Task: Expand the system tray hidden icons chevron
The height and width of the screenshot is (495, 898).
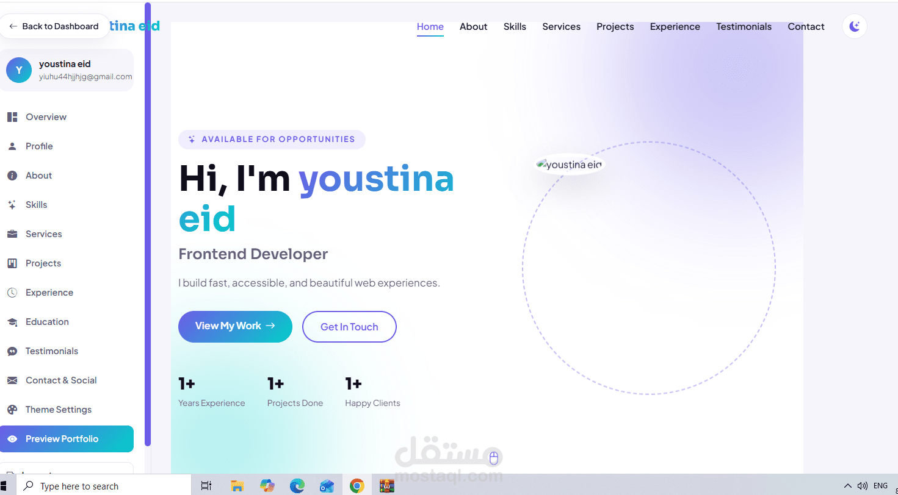Action: pyautogui.click(x=847, y=486)
